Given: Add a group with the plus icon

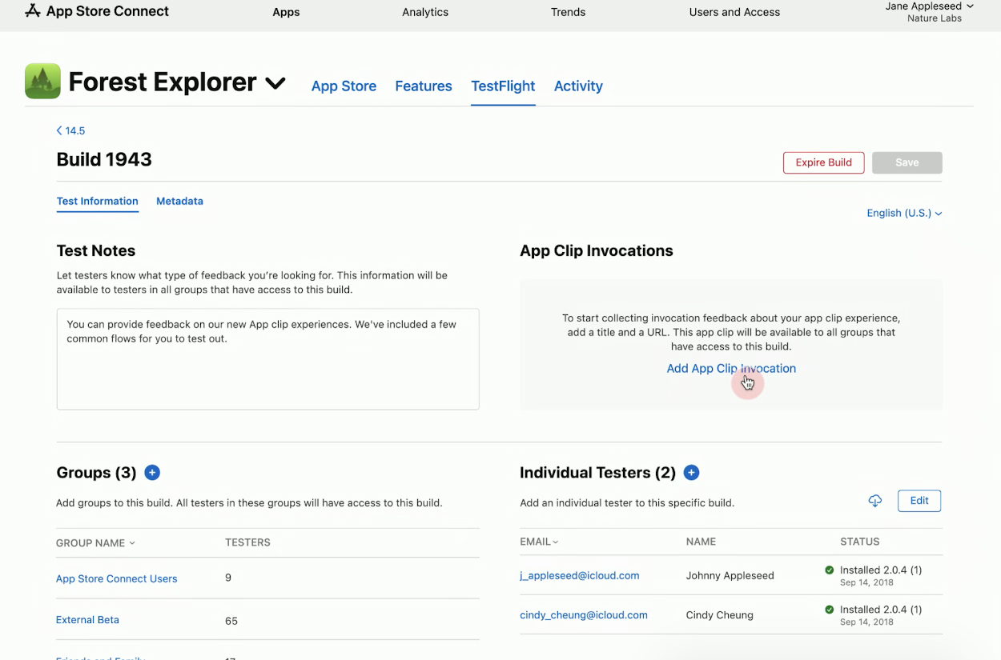Looking at the screenshot, I should [152, 473].
